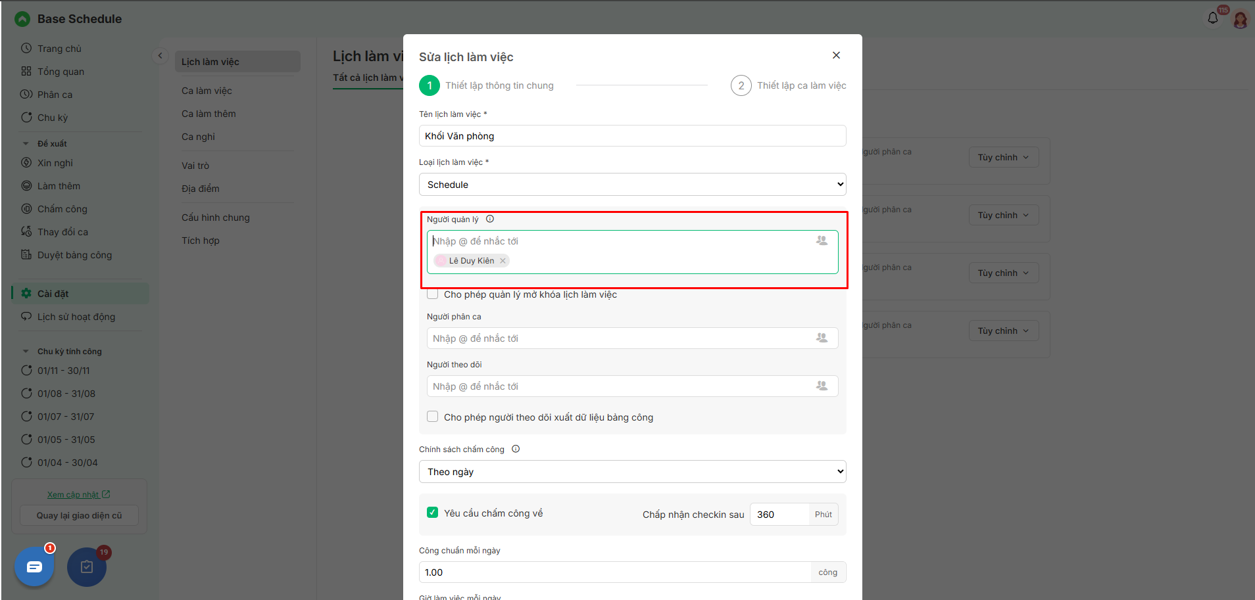Enable Cho phép người theo dõi xuất dữ liệu
The height and width of the screenshot is (600, 1255).
tap(433, 417)
